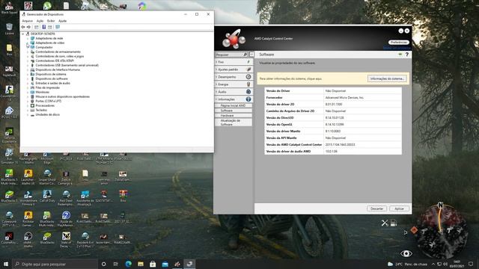Expand Dispositivos de Interface Humana node

coord(28,69)
